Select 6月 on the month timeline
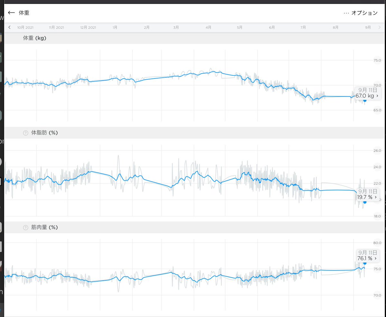This screenshot has width=386, height=317. [272, 28]
